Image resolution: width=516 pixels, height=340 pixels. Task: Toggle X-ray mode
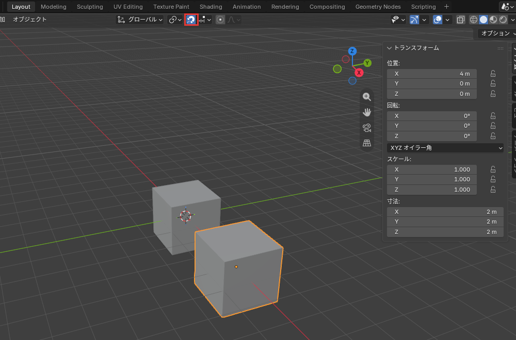pyautogui.click(x=461, y=20)
